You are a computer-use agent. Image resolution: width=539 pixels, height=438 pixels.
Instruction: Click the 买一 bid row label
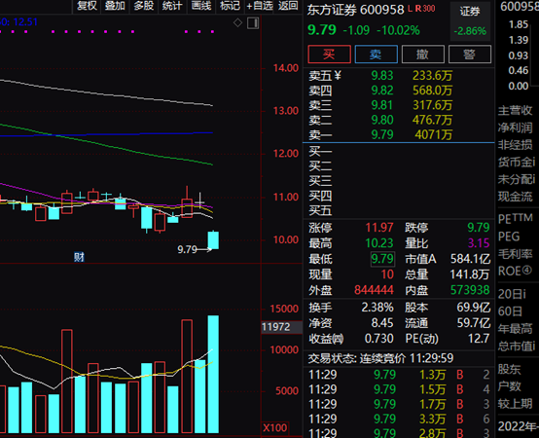tap(320, 151)
